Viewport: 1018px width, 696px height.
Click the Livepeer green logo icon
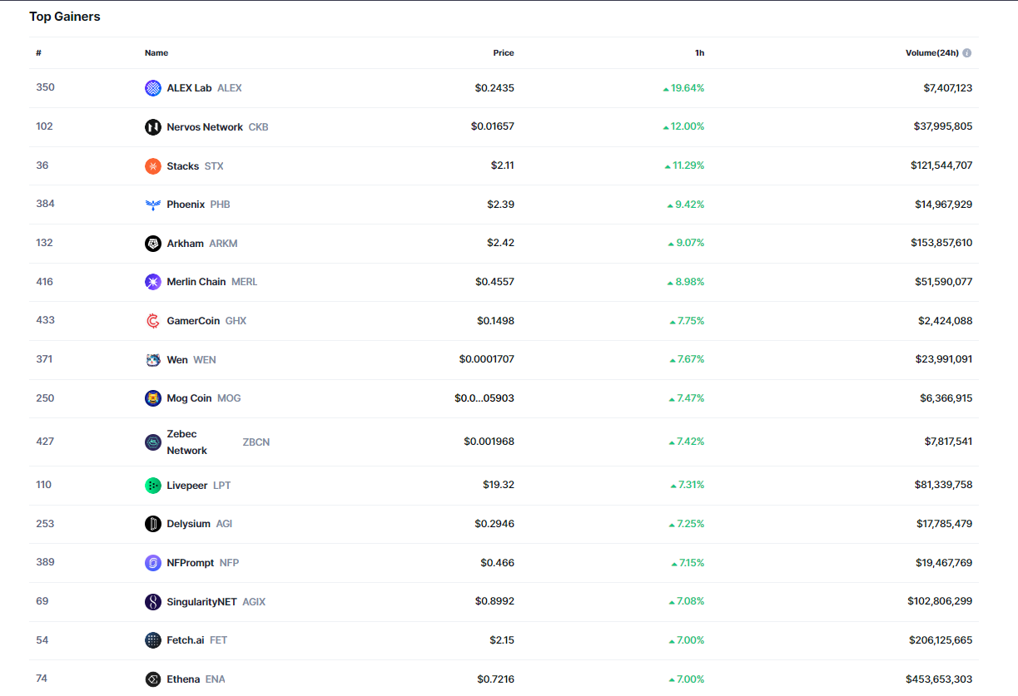click(153, 486)
